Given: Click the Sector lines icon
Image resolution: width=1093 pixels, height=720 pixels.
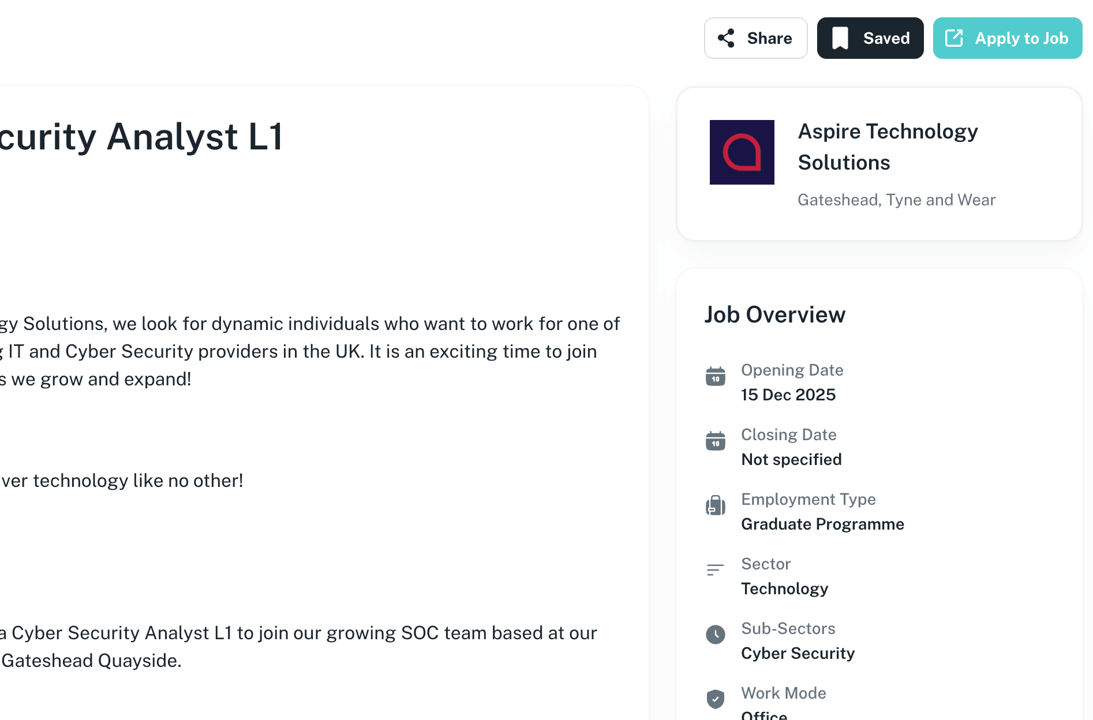Looking at the screenshot, I should click(x=716, y=570).
